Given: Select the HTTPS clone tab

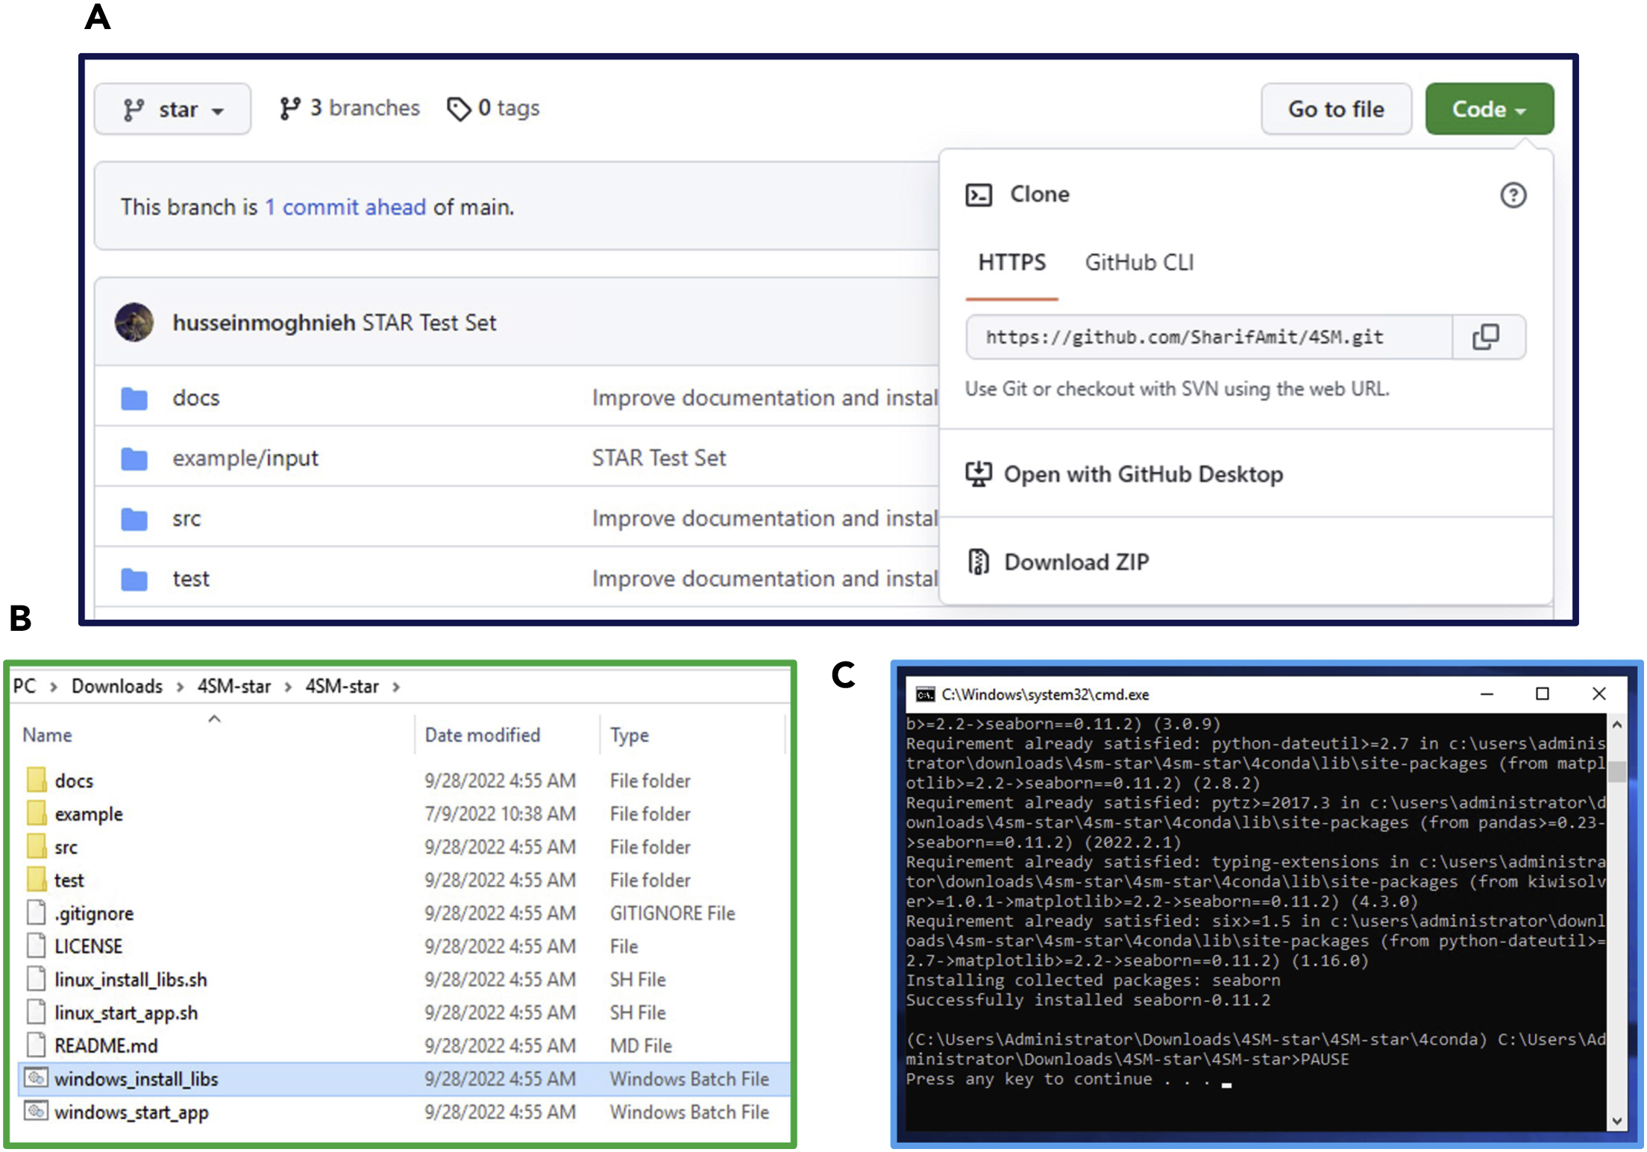Looking at the screenshot, I should (x=1011, y=262).
